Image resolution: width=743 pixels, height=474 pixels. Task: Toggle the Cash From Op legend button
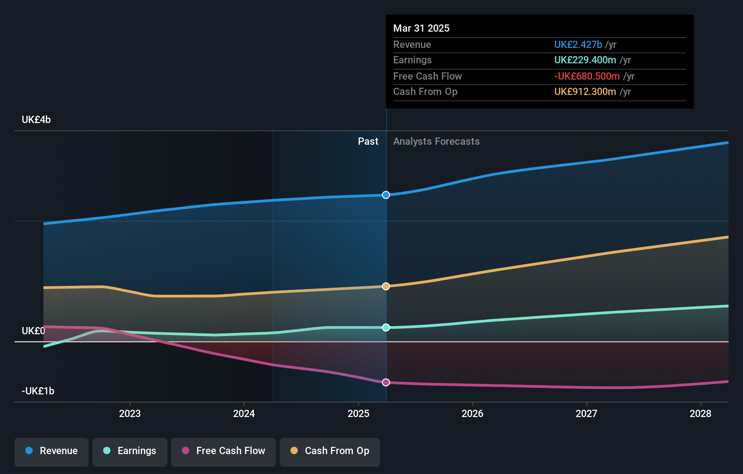(330, 452)
